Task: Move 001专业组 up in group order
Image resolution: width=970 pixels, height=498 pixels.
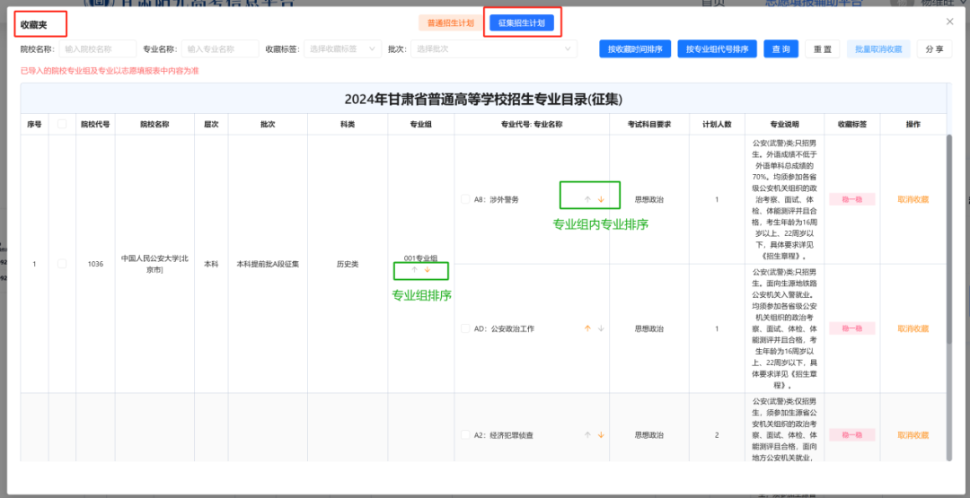Action: coord(414,270)
